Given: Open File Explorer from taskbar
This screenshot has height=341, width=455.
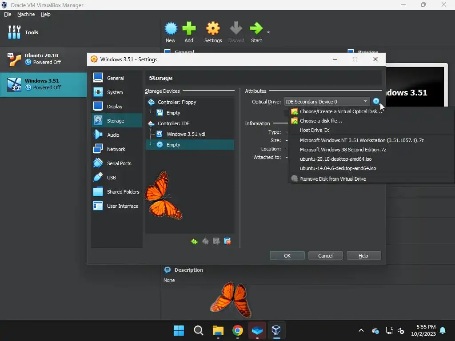Looking at the screenshot, I should point(218,330).
